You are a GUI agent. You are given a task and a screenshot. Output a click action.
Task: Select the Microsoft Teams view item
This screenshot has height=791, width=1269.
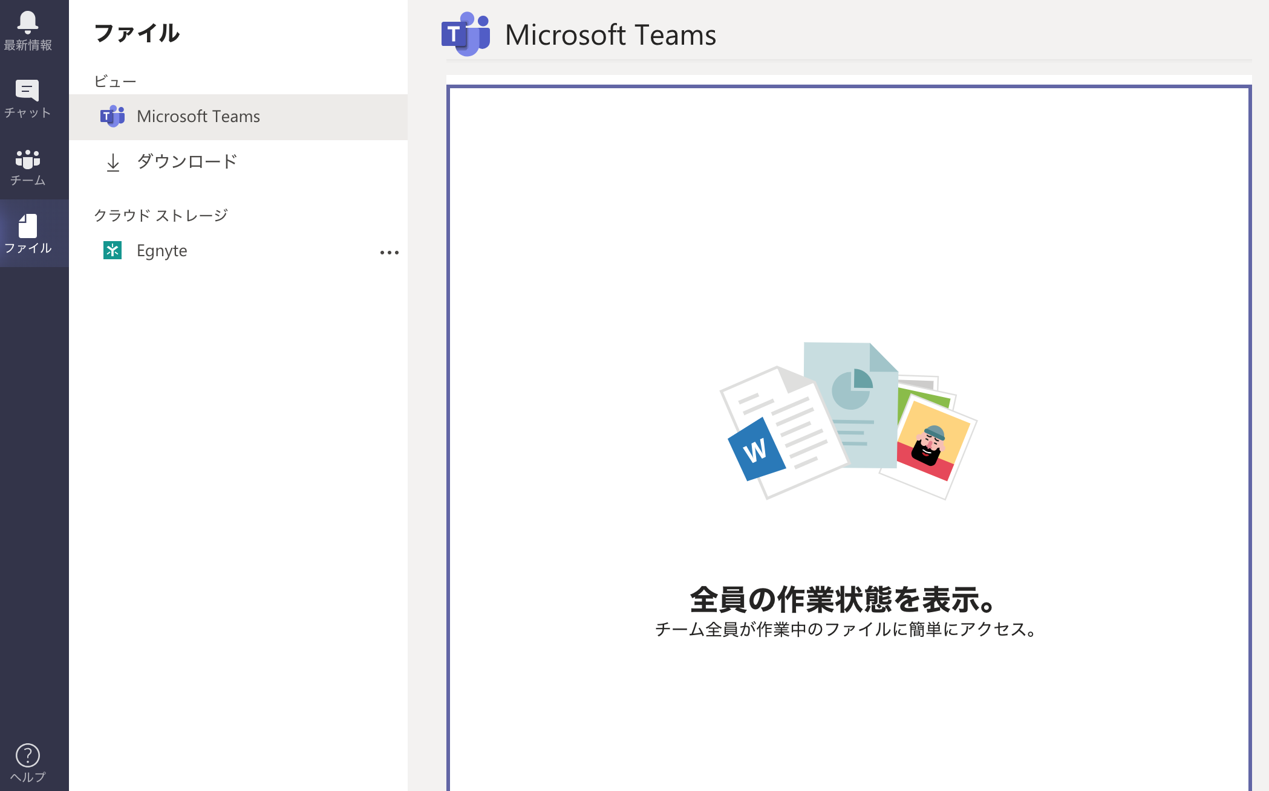[238, 117]
